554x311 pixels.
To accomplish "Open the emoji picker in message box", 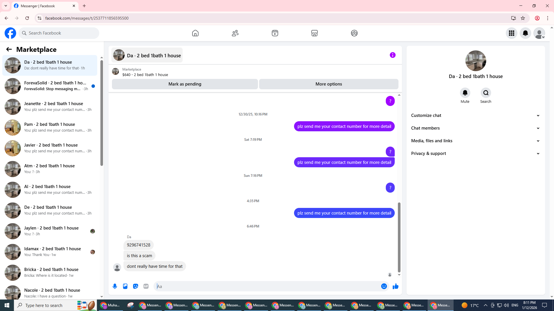I will click(x=384, y=286).
